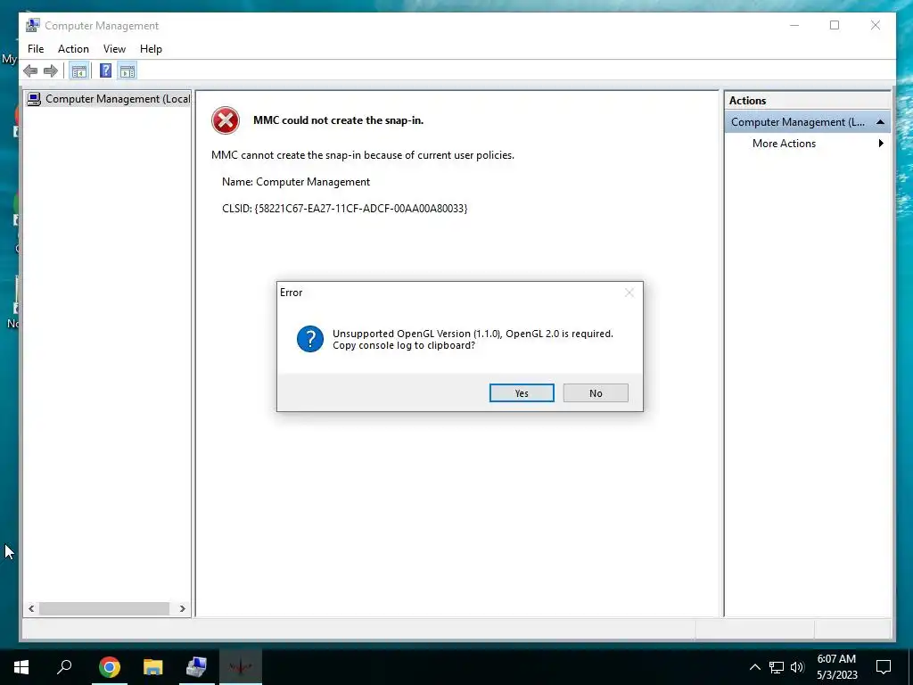This screenshot has width=913, height=685.
Task: Click No in the Error dialog
Action: coord(596,393)
